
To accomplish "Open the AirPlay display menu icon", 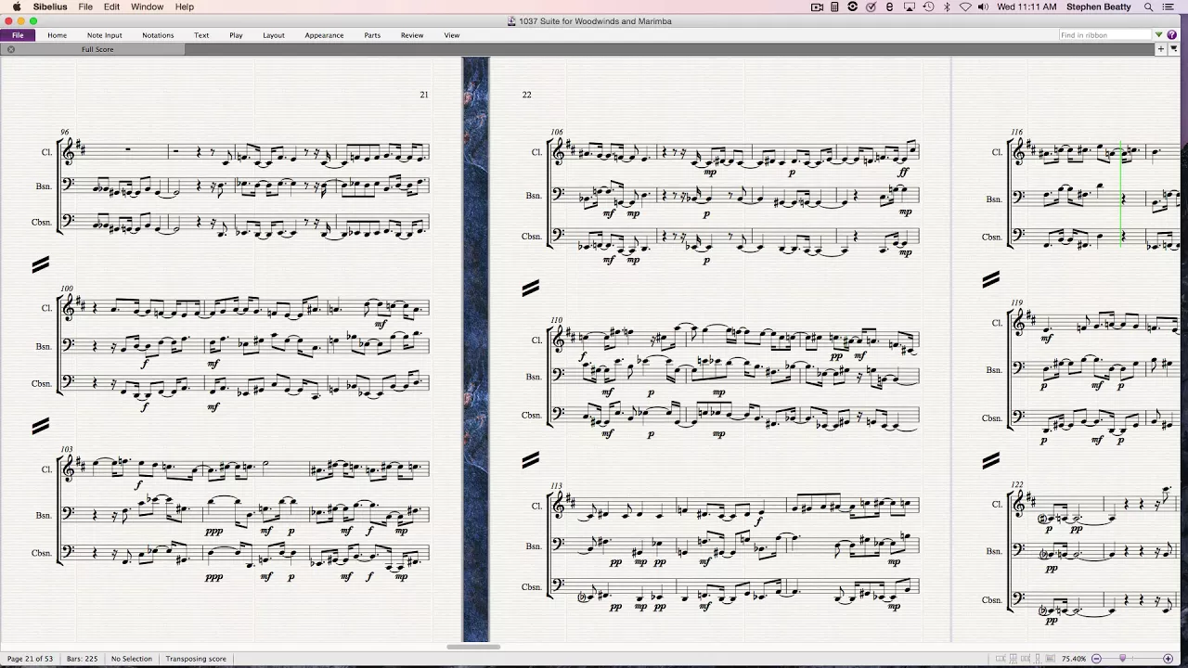I will click(910, 6).
